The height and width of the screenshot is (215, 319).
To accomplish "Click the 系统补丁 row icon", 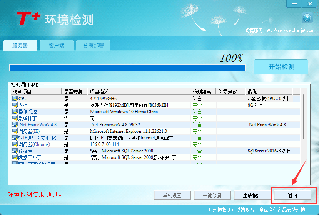I will coord(15,118).
